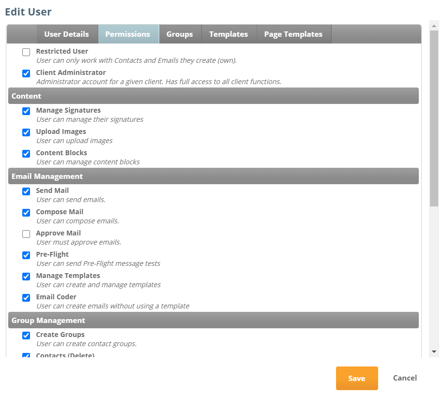
Task: Click the Manage Signatures label
Action: click(68, 110)
